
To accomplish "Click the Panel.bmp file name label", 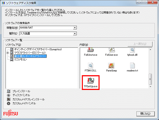I will (x=111, y=71).
